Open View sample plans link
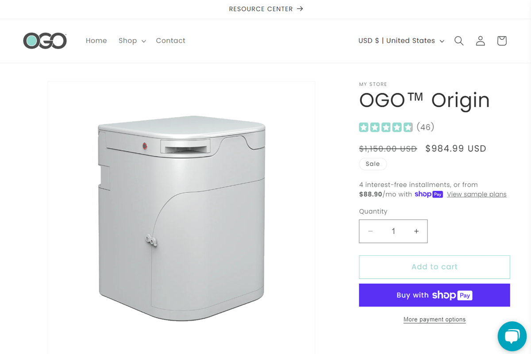Screen dimensions: 531x354 tap(477, 194)
